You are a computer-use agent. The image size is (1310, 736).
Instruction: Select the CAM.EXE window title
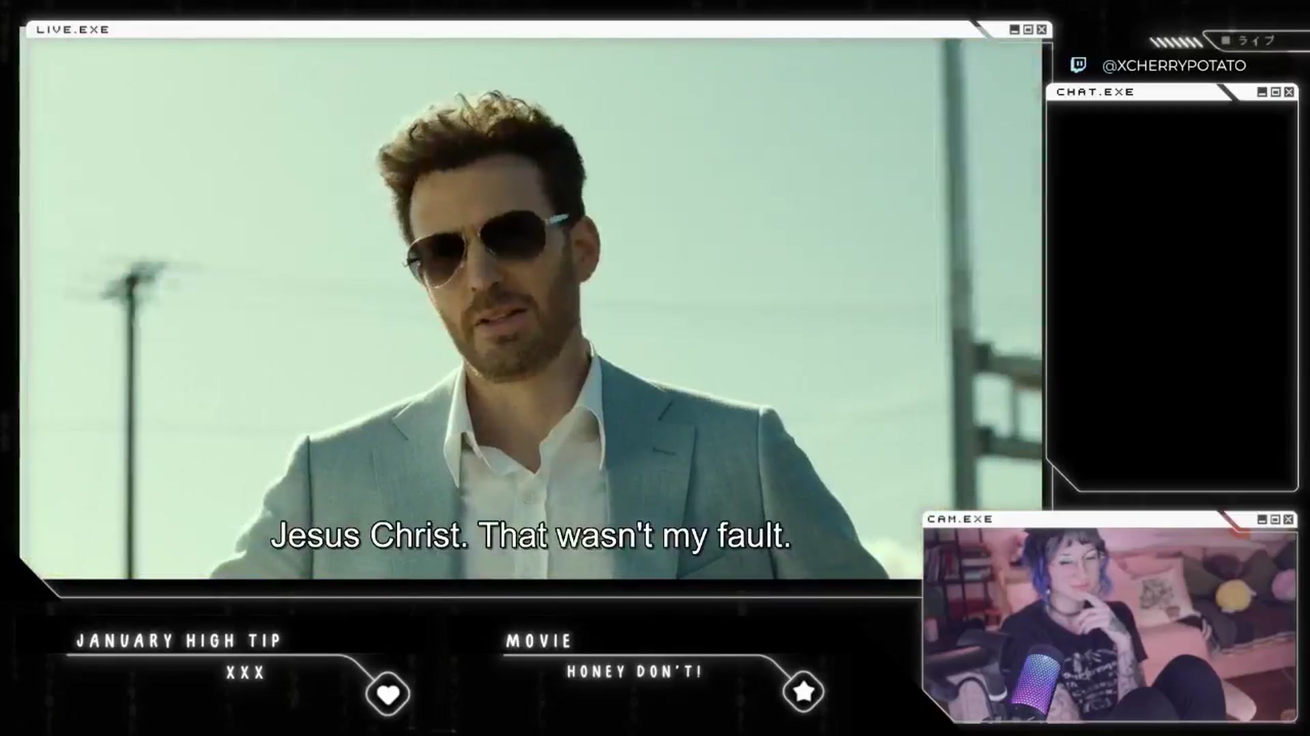tap(960, 519)
